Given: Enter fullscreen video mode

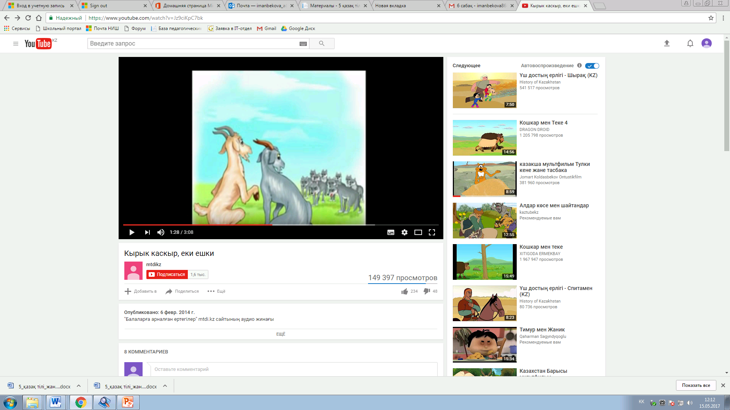Looking at the screenshot, I should [x=432, y=232].
